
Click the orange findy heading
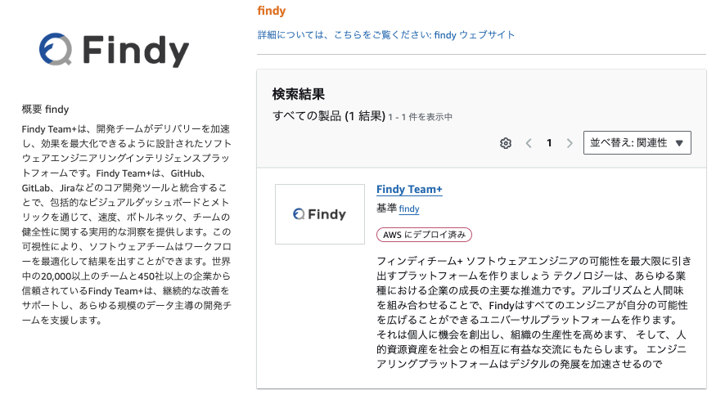tap(271, 11)
